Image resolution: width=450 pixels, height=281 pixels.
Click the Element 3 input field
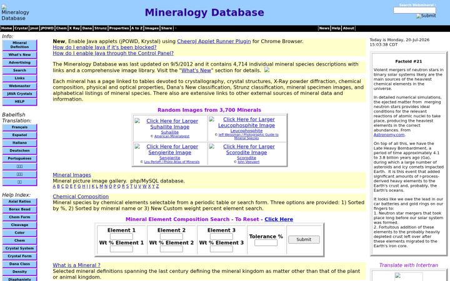click(x=221, y=237)
